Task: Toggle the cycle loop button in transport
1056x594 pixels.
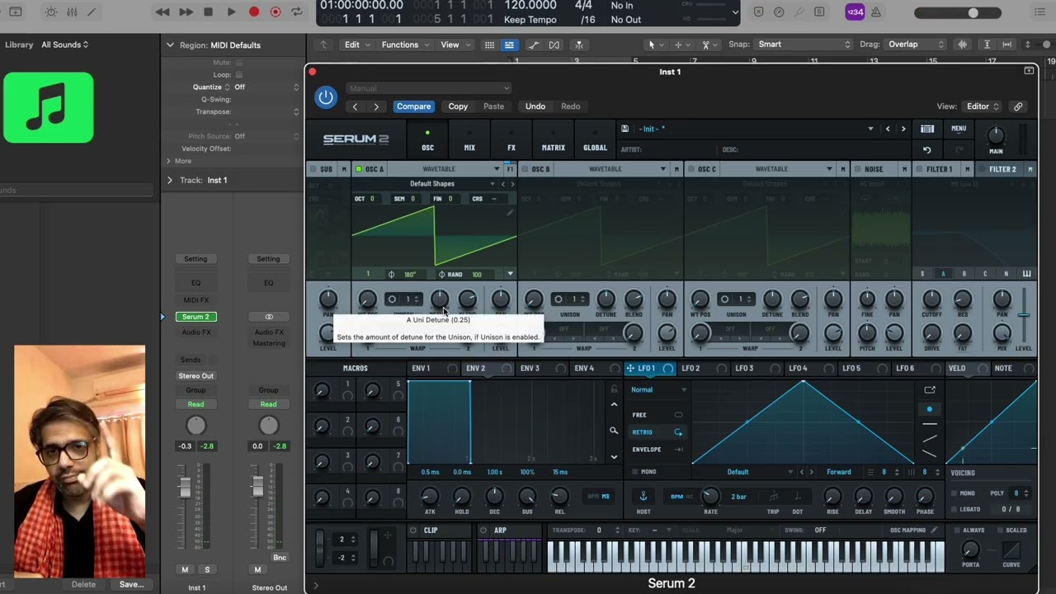Action: pyautogui.click(x=297, y=12)
